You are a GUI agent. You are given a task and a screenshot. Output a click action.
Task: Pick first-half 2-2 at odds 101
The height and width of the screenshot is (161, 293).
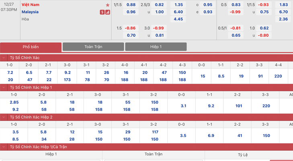tap(239, 106)
